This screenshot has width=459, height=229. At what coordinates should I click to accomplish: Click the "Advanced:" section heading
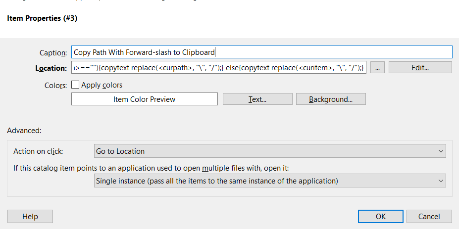pos(24,131)
